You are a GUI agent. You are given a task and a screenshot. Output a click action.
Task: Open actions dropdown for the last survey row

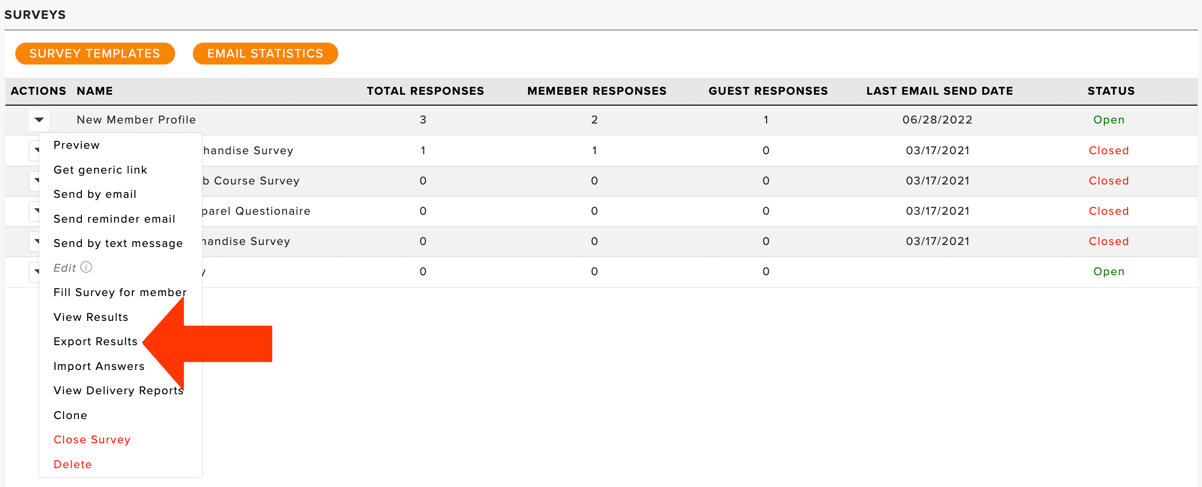point(34,272)
